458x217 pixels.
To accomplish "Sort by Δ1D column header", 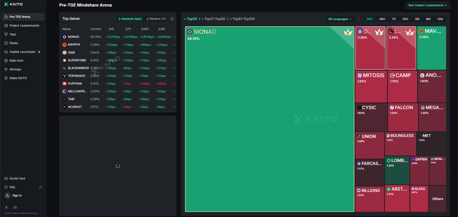I will [x=111, y=29].
